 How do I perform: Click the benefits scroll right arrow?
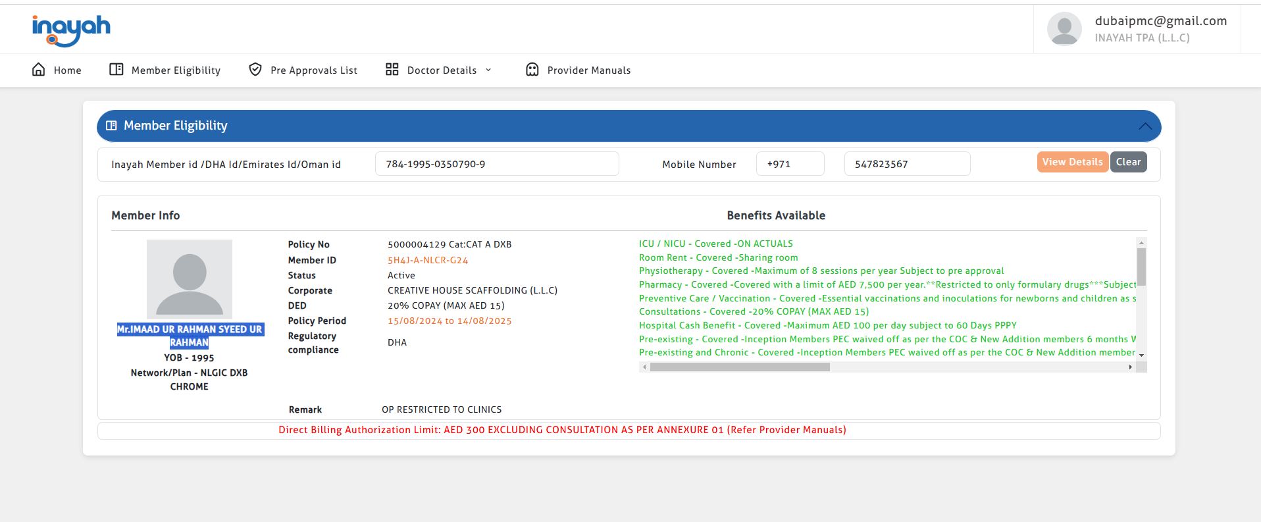[1131, 367]
